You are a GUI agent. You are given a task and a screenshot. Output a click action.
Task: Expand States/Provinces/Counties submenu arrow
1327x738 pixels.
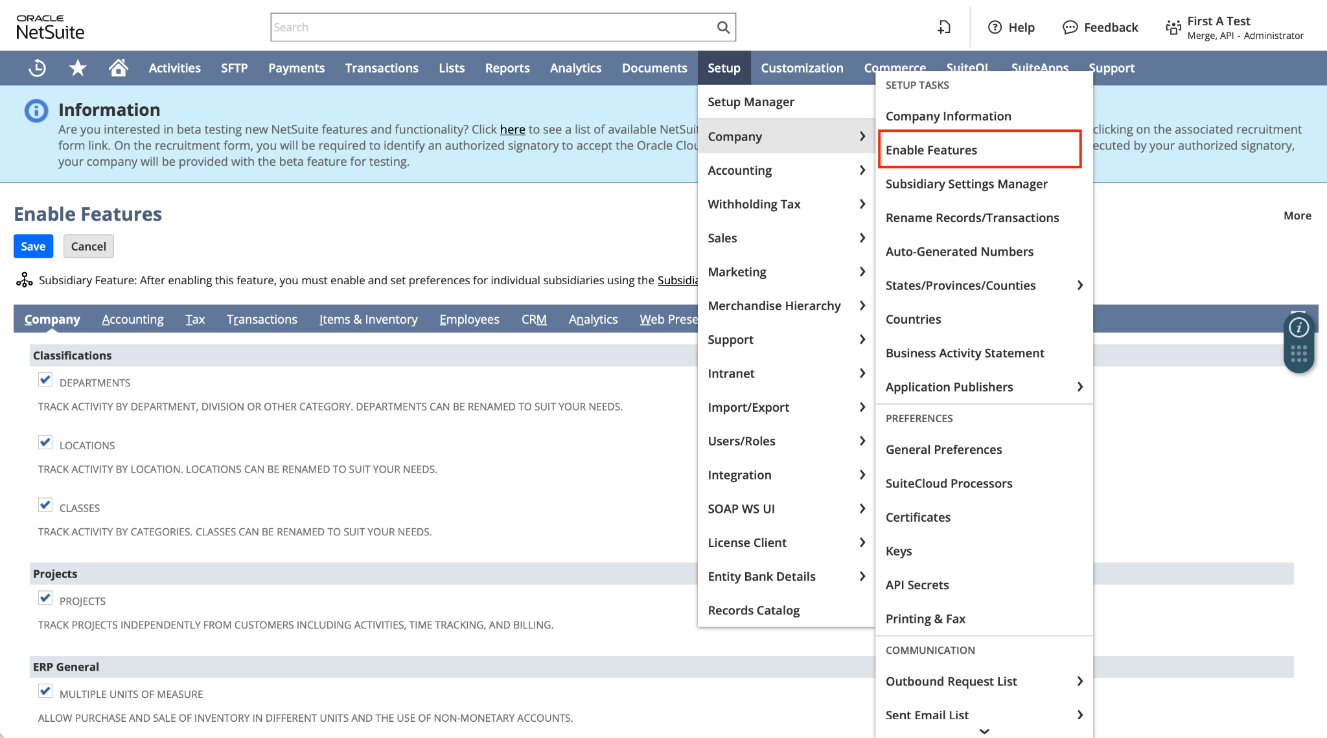[1079, 285]
